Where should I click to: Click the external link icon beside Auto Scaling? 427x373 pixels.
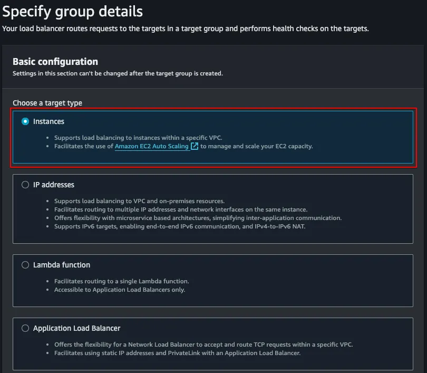pos(195,146)
